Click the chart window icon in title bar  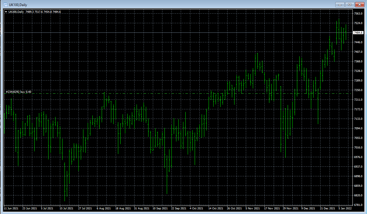point(6,5)
